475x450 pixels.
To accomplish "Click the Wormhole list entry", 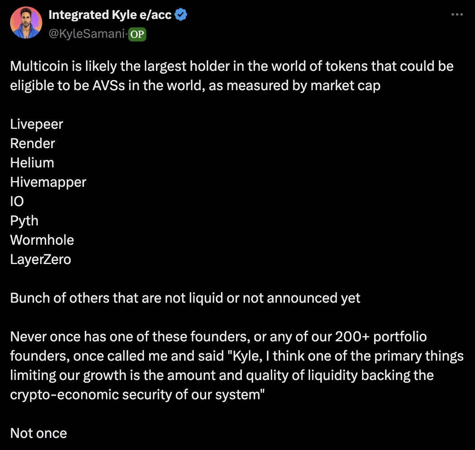I will (42, 240).
